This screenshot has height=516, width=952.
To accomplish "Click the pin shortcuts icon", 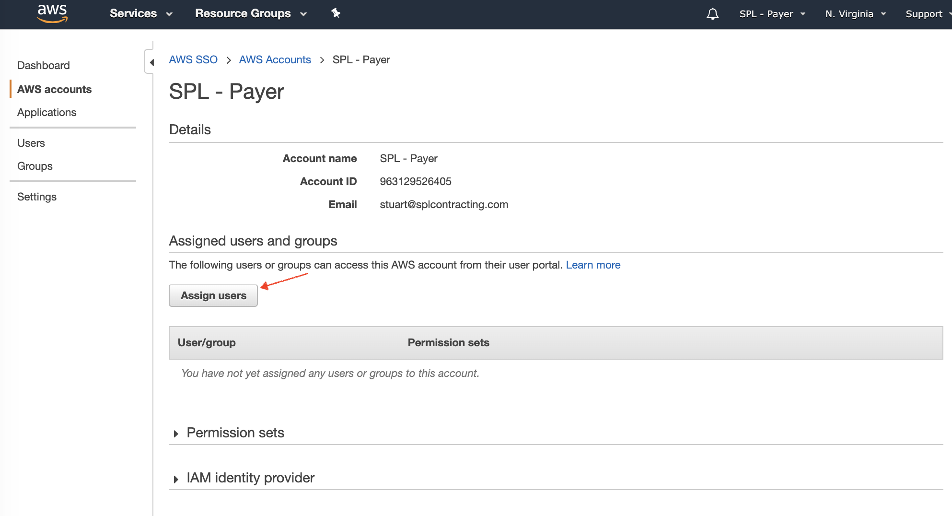I will coord(336,13).
